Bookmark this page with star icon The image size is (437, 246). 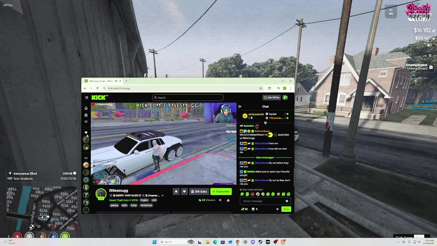click(260, 88)
